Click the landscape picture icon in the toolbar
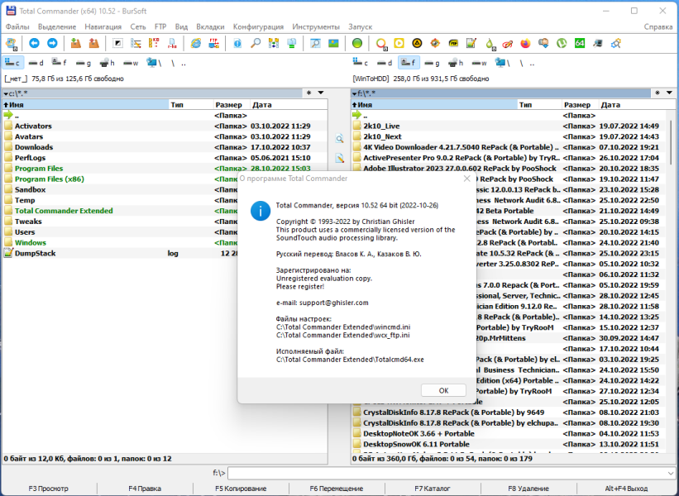This screenshot has width=679, height=496. [x=333, y=43]
